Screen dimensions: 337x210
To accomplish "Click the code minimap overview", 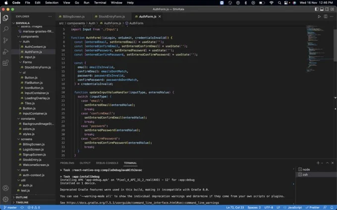I will pos(319,49).
